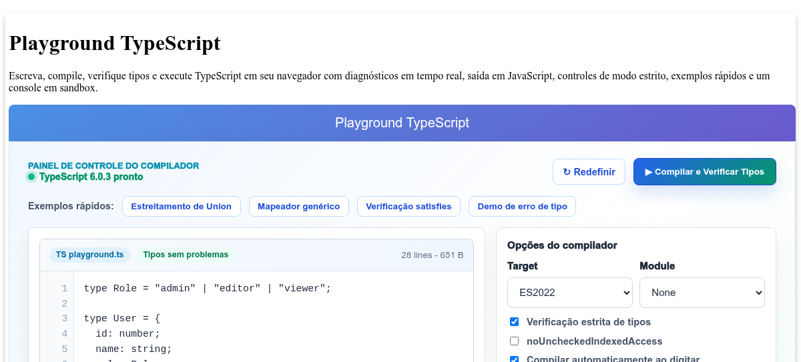The width and height of the screenshot is (801, 362).
Task: Load the Mapeador genérico example
Action: coord(298,206)
